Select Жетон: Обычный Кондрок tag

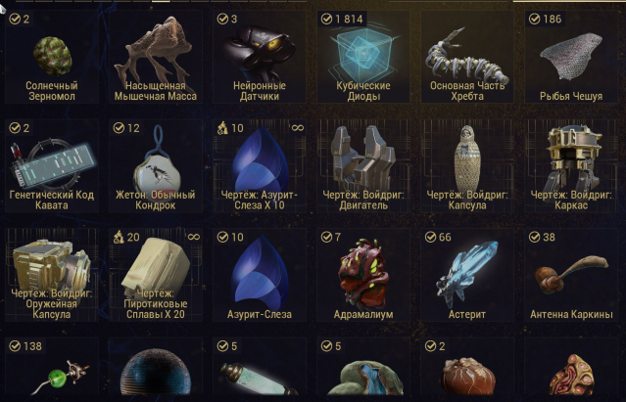[x=156, y=166]
